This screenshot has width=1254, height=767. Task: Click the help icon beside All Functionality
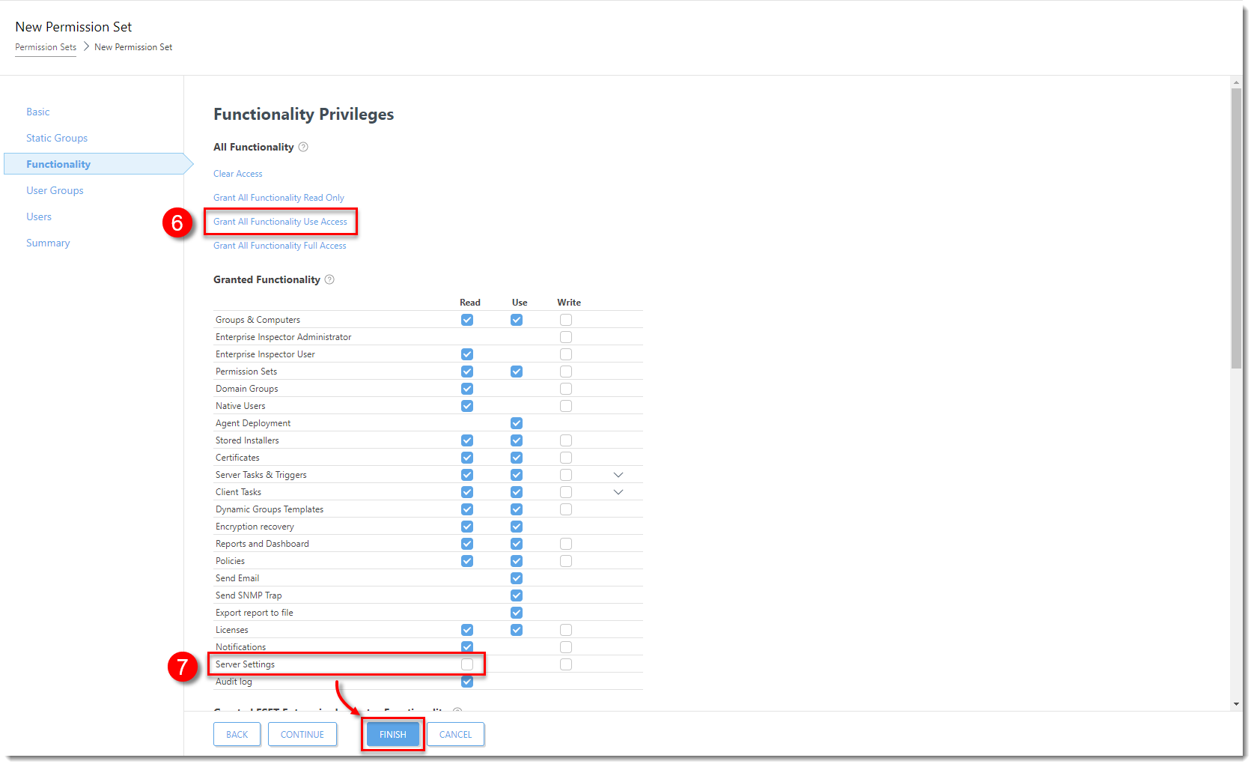303,147
